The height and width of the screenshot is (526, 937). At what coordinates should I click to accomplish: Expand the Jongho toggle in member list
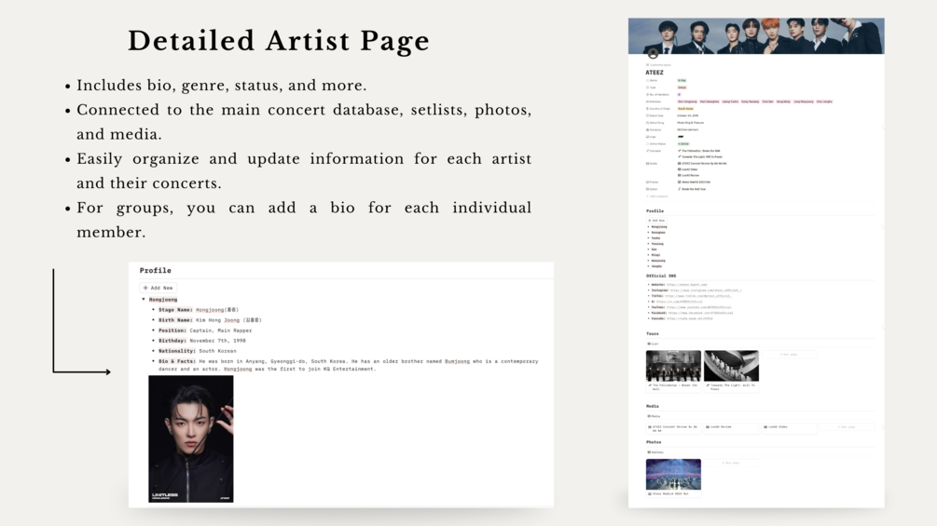tap(648, 266)
